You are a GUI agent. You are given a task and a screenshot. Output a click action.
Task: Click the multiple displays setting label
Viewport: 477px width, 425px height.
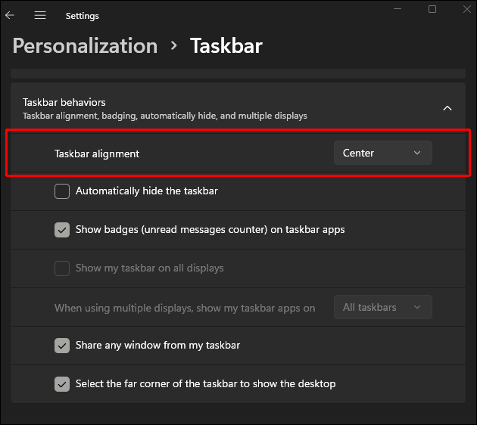tap(185, 308)
